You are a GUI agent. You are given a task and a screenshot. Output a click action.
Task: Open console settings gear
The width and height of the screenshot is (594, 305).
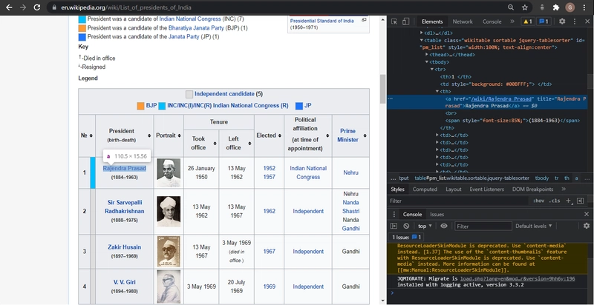(587, 226)
